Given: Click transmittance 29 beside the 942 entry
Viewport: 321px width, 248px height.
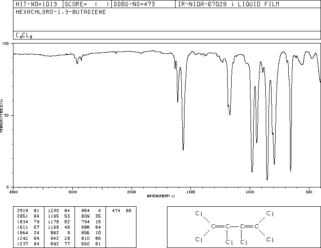Looking at the screenshot, I should (67, 238).
